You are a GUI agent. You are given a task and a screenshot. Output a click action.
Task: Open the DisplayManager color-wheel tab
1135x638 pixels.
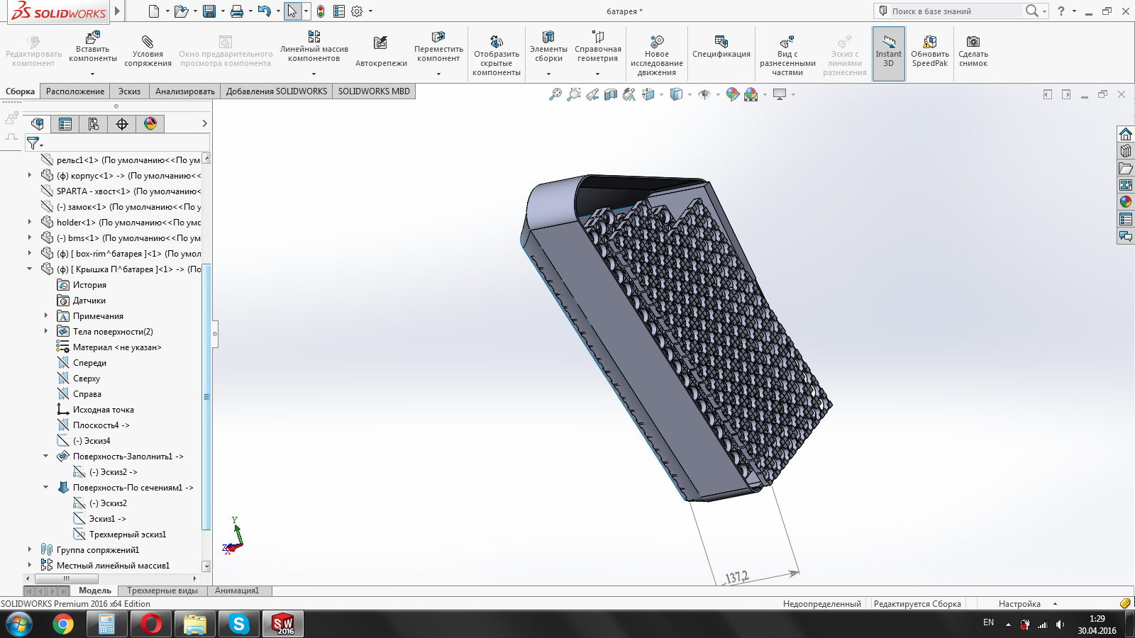[150, 124]
